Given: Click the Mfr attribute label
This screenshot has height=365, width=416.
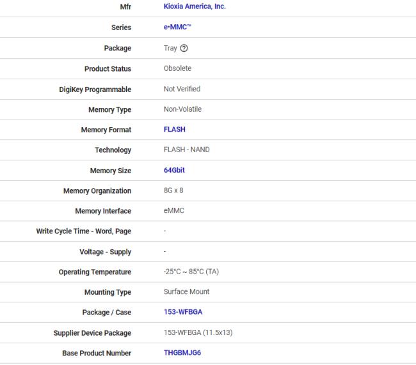Looking at the screenshot, I should [125, 7].
